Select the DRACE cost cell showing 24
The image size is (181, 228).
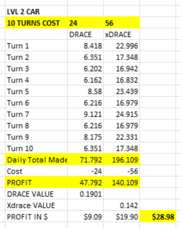click(x=86, y=23)
